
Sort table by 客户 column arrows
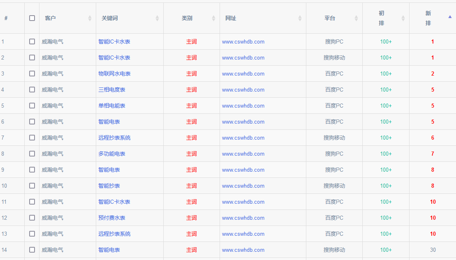(x=90, y=18)
